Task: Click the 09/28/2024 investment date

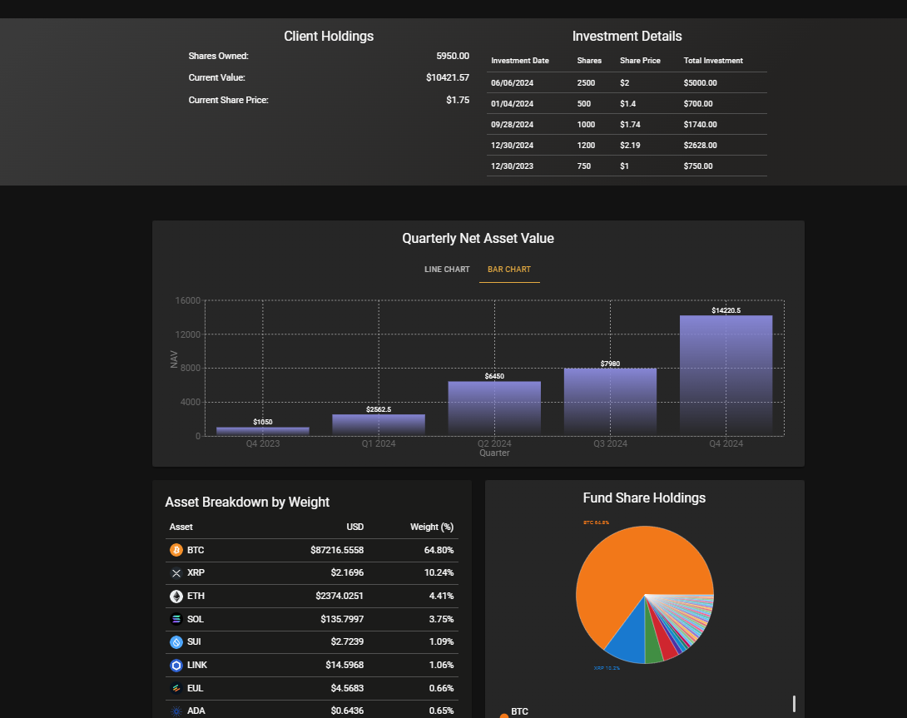Action: 512,125
